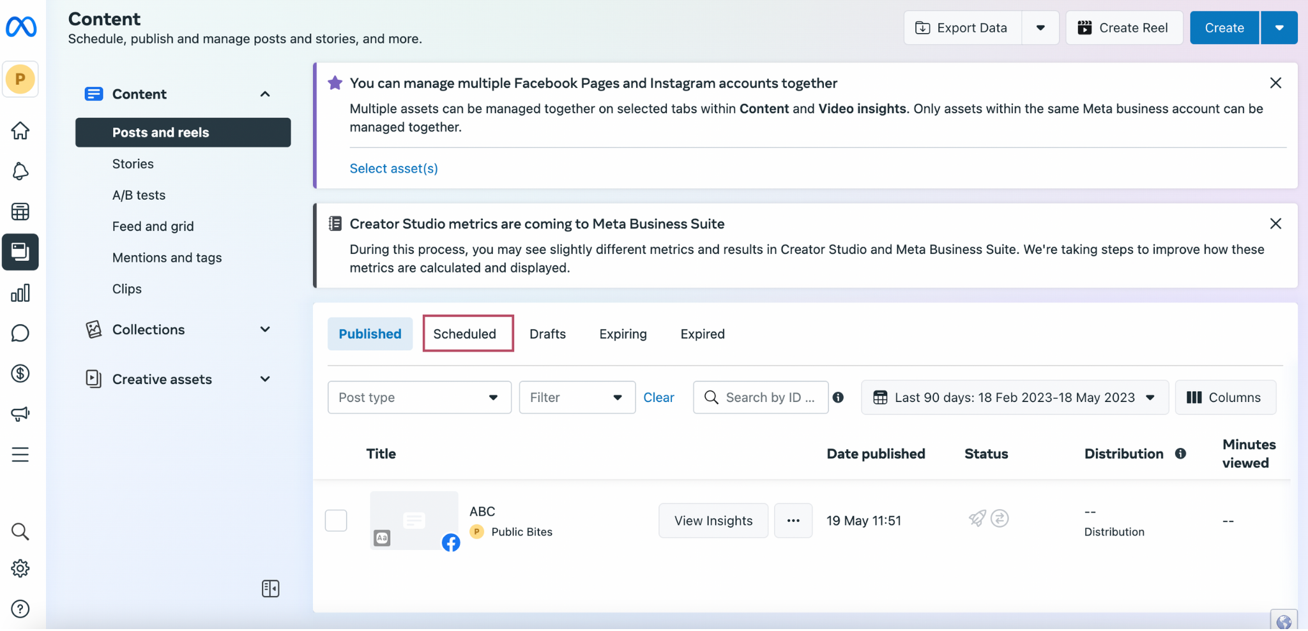The image size is (1308, 631).
Task: Expand the Collections section
Action: (x=265, y=330)
